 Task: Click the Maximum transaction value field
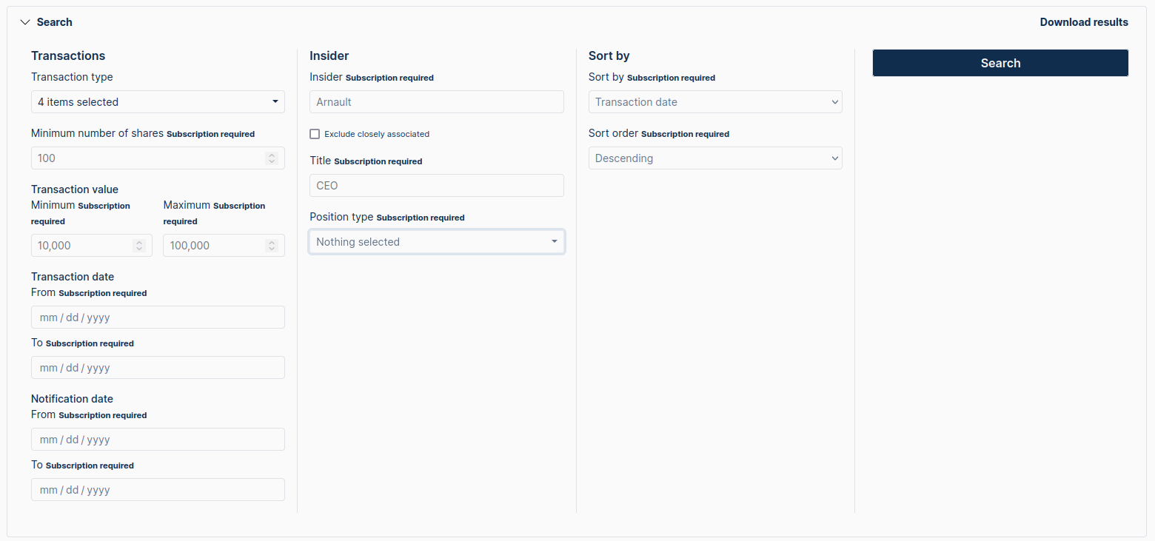click(x=214, y=246)
